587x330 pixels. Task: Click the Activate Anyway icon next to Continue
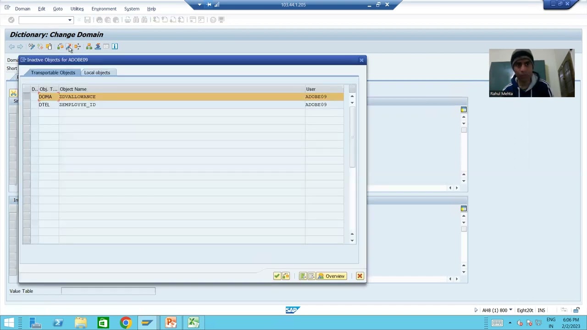[286, 276]
